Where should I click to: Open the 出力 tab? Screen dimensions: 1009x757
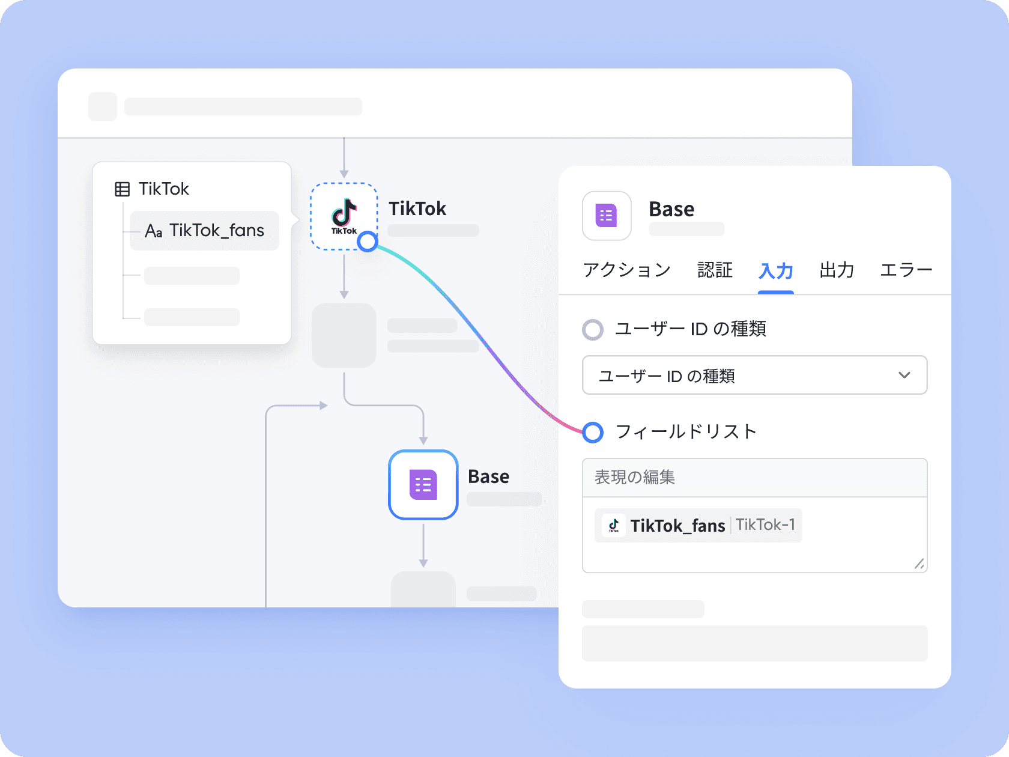(837, 270)
